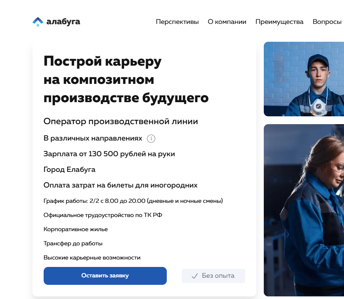Open photo of young worker with respirator
Image resolution: width=344 pixels, height=299 pixels.
304,79
